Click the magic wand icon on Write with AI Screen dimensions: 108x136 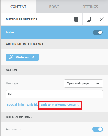coord(11,57)
